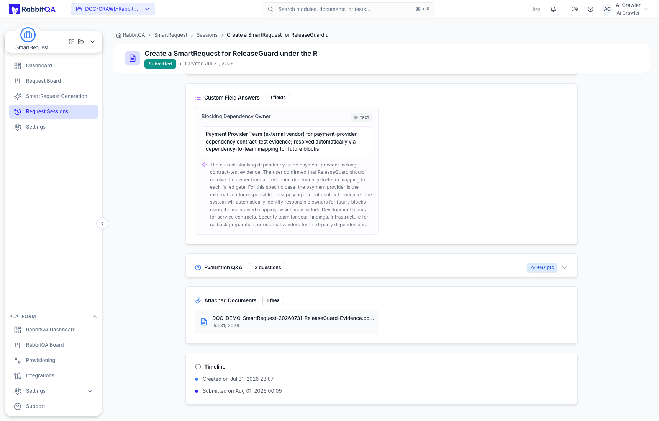Click the AI sparkle icon beside the explanation
This screenshot has height=421, width=659.
click(x=204, y=165)
